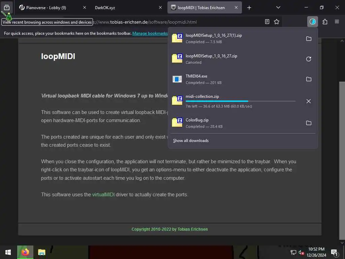345x259 pixels.
Task: Close the loopMIDI tab
Action: [236, 7]
